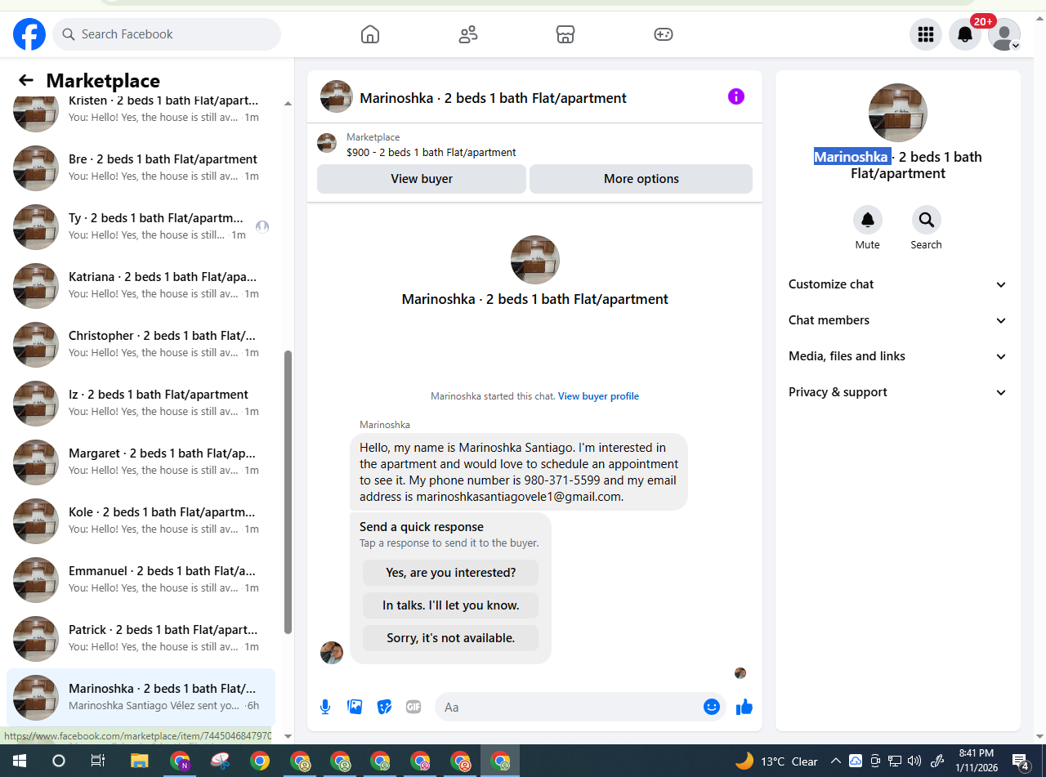This screenshot has height=777, width=1046.
Task: Choose a sticker from sticker icon
Action: (x=384, y=707)
